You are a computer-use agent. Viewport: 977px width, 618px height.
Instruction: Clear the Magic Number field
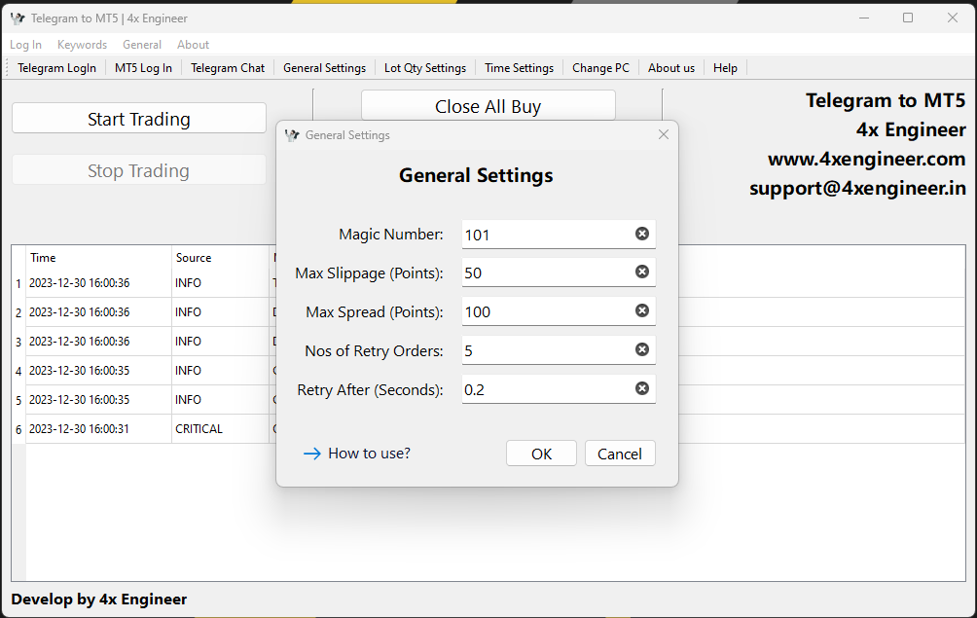pyautogui.click(x=642, y=234)
